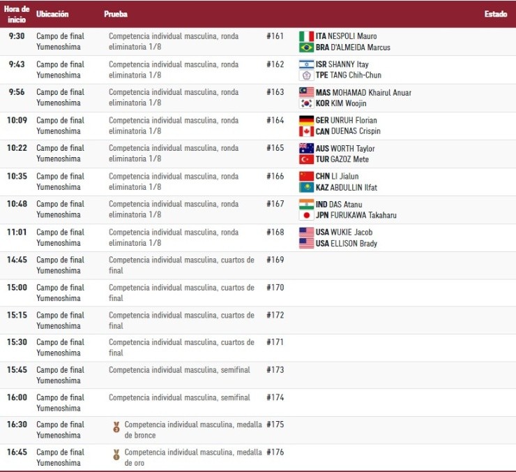Click the Prueba column header
This screenshot has width=516, height=472.
(116, 14)
